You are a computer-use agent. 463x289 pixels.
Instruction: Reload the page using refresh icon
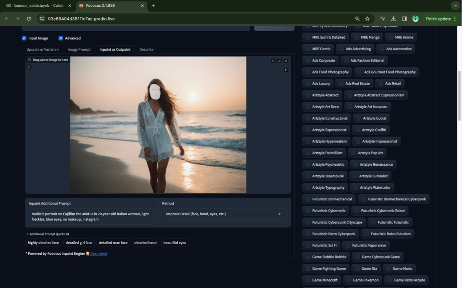29,19
